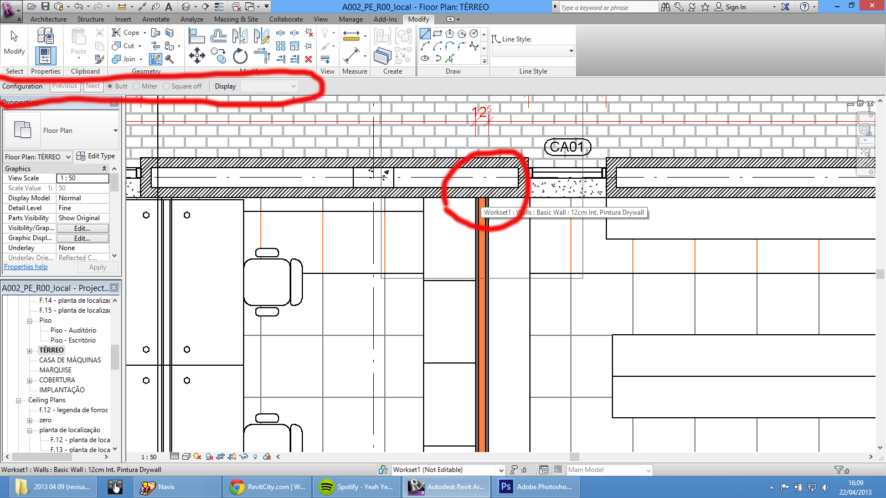
Task: Open the Line Style dropdown
Action: pos(533,51)
